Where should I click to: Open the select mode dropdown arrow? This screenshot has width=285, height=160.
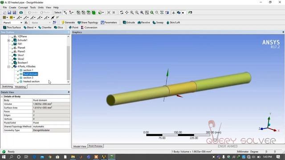tap(72, 12)
